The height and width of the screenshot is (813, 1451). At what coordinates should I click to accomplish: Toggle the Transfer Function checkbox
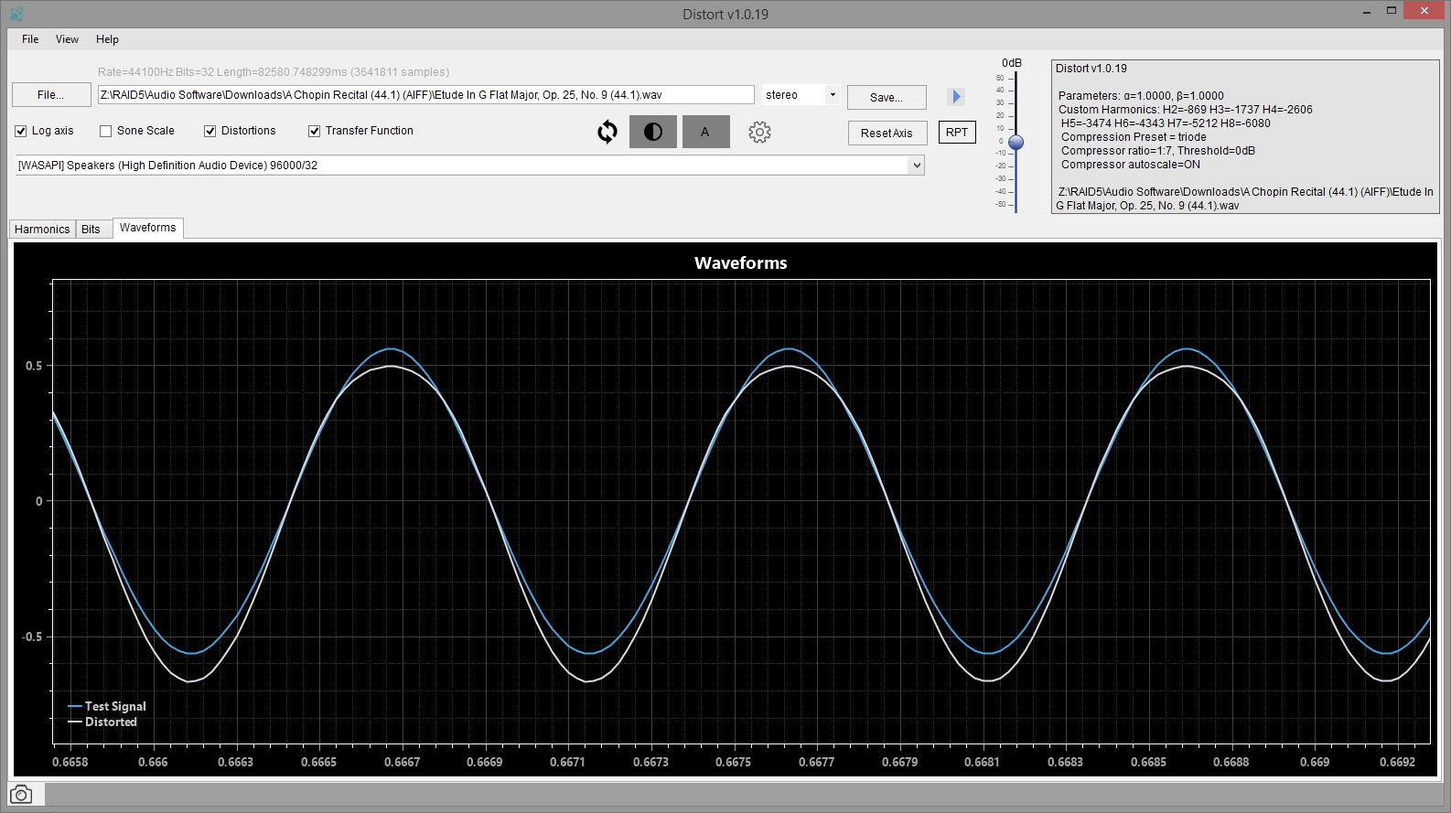315,131
